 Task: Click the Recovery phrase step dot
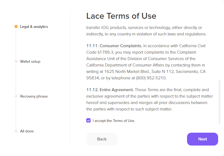(x=16, y=96)
